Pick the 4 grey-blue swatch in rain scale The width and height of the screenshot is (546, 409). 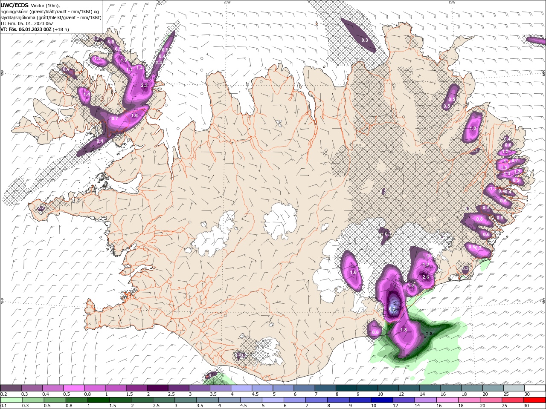click(229, 400)
